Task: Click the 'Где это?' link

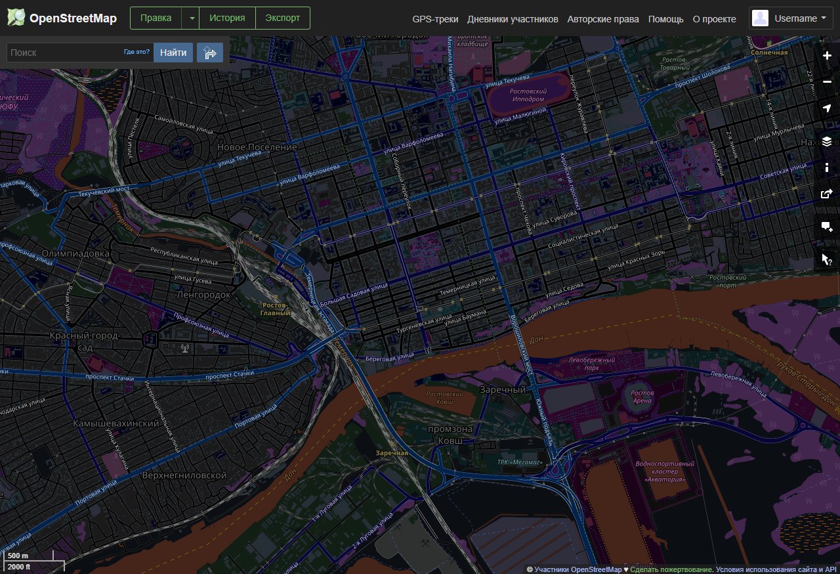Action: pos(136,52)
